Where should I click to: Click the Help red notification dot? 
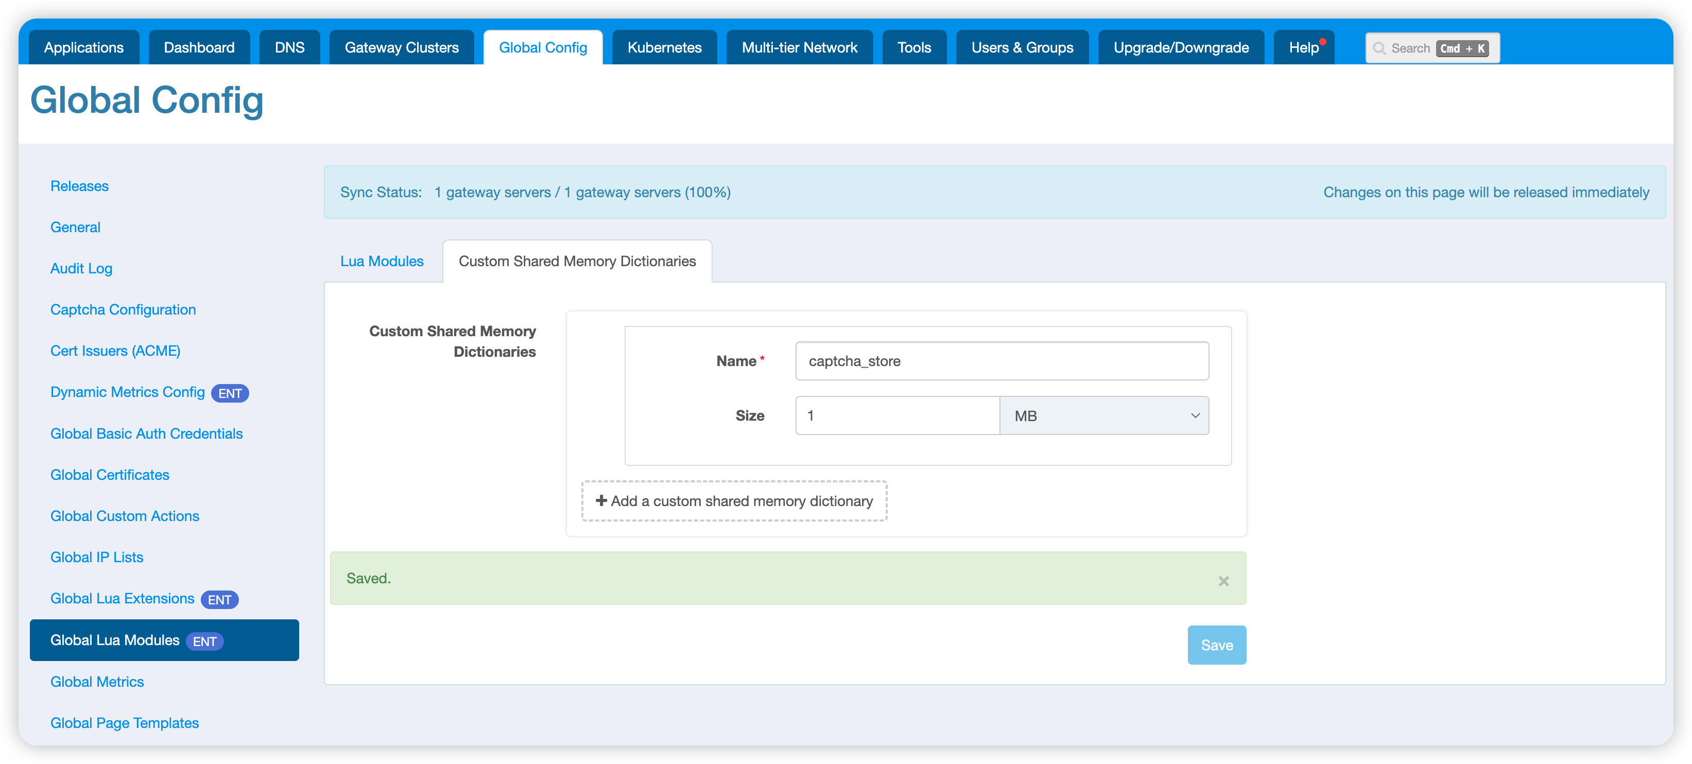point(1323,42)
